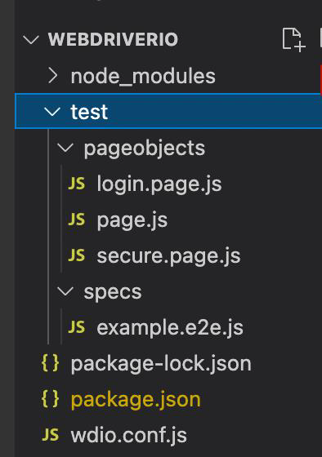Viewport: 322px width, 457px height.
Task: Open package-lock.json file
Action: [x=161, y=364]
